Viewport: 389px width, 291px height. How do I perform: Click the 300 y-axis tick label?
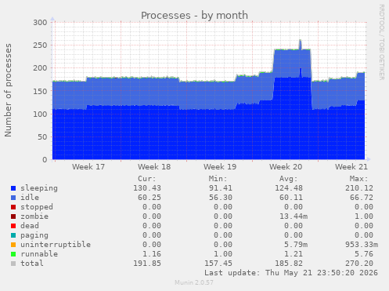[x=40, y=23]
